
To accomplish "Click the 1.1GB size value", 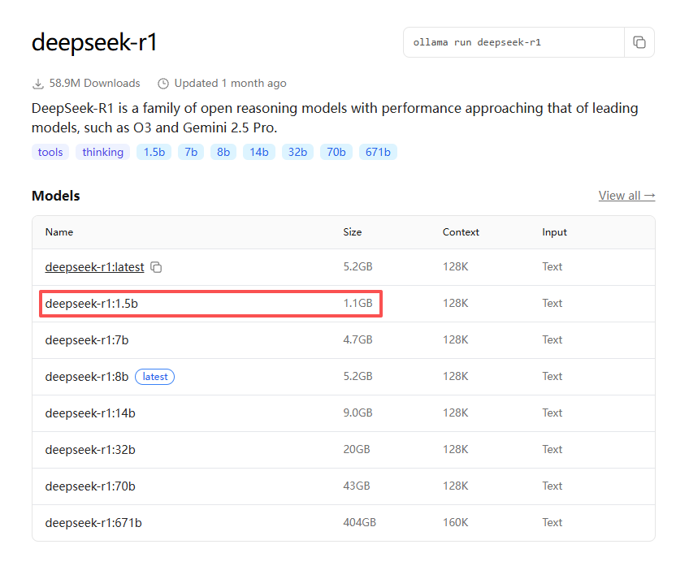I will 357,304.
